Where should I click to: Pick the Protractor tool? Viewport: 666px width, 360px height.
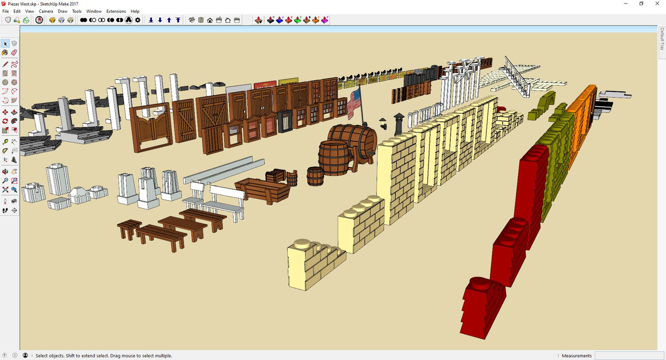click(x=5, y=151)
